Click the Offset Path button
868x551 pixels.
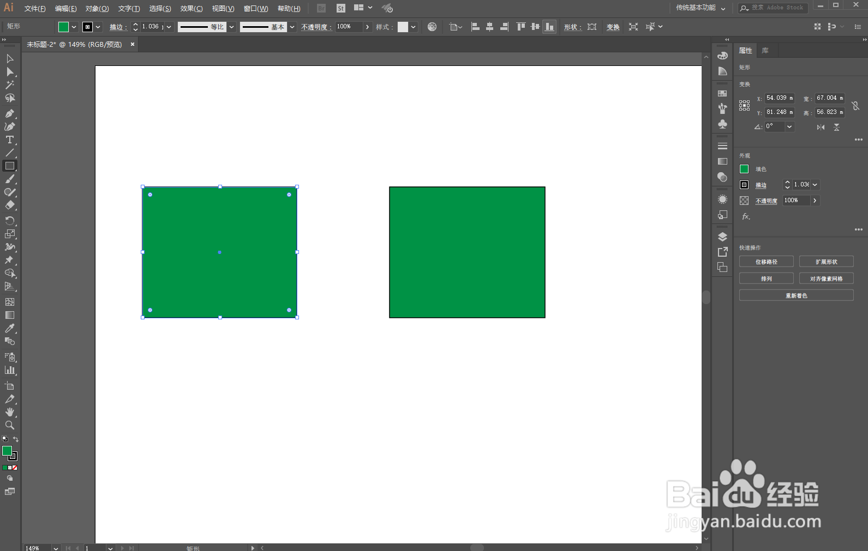(x=767, y=262)
